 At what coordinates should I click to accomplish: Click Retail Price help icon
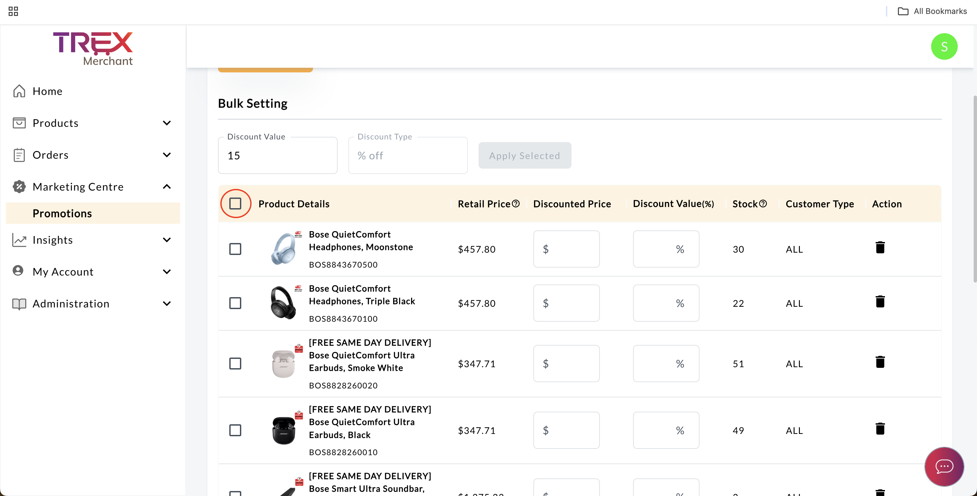516,204
